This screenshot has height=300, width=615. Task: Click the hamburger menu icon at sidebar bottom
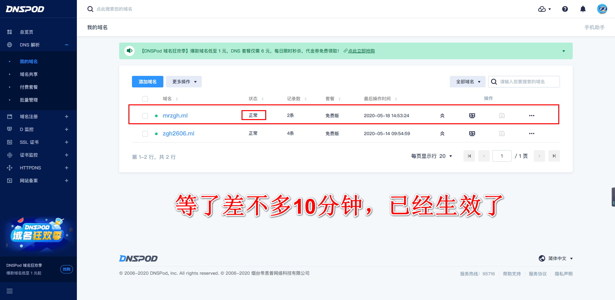pyautogui.click(x=10, y=291)
